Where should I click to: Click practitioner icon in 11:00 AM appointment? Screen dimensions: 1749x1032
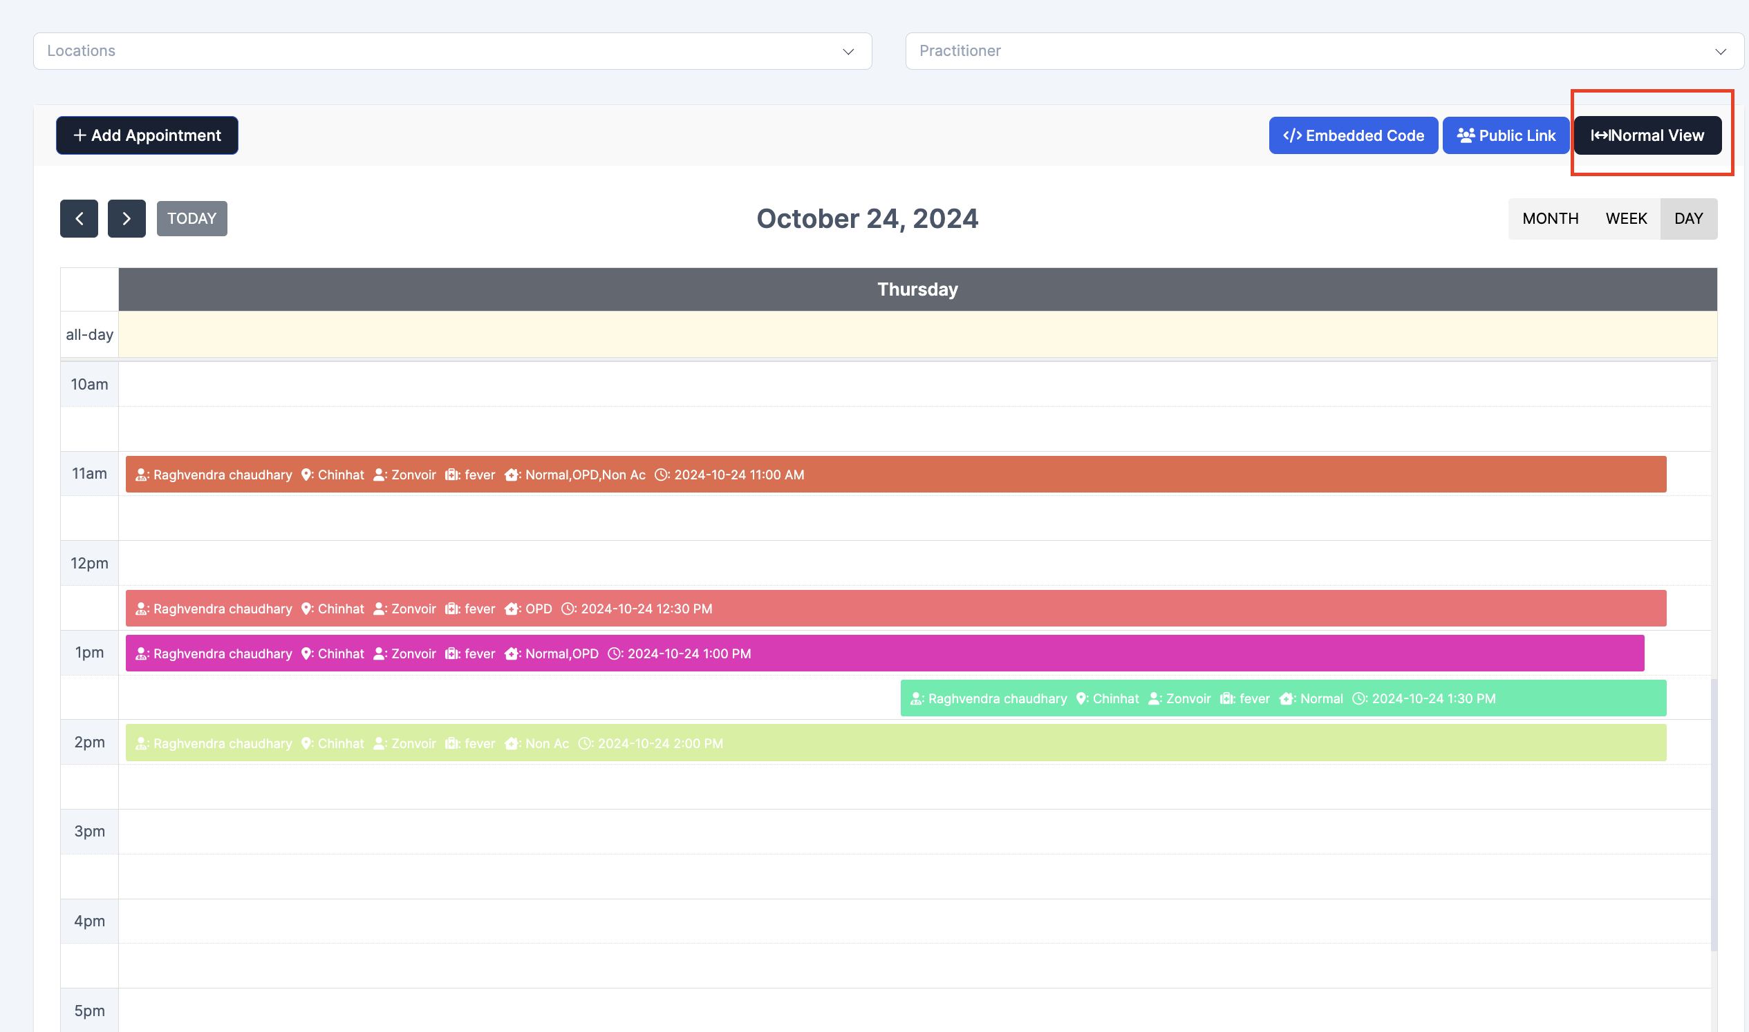tap(380, 475)
